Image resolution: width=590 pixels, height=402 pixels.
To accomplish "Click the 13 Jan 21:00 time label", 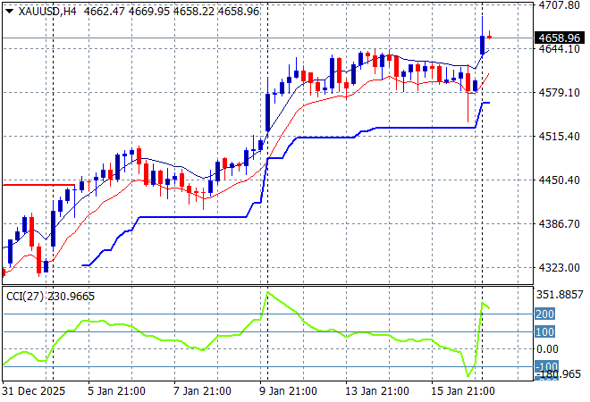I will point(379,391).
